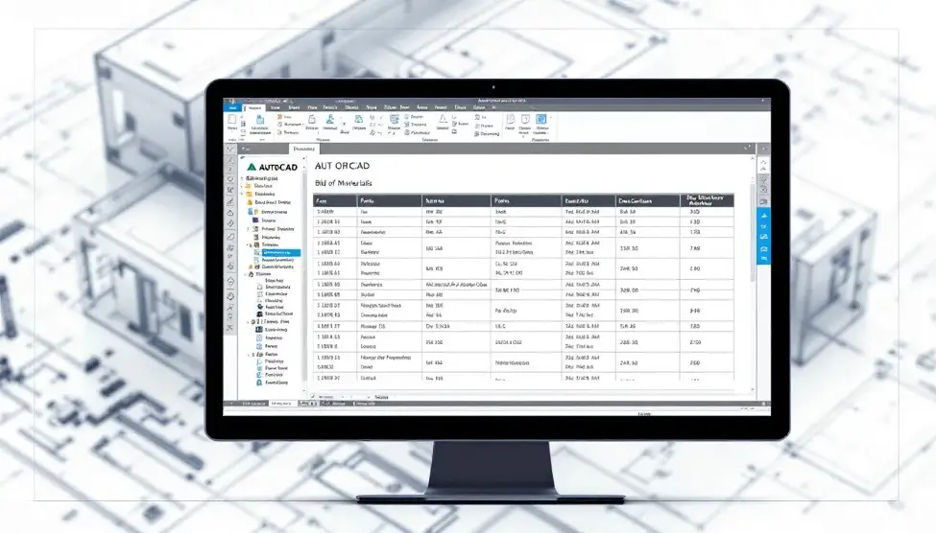Click the person-shaped icon in the ribbon

(330, 121)
